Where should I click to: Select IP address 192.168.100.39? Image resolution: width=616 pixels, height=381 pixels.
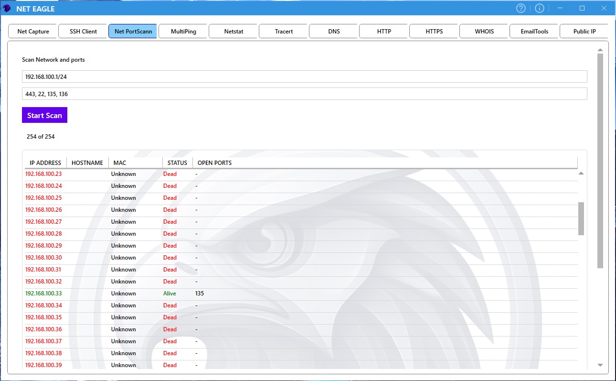(x=43, y=365)
